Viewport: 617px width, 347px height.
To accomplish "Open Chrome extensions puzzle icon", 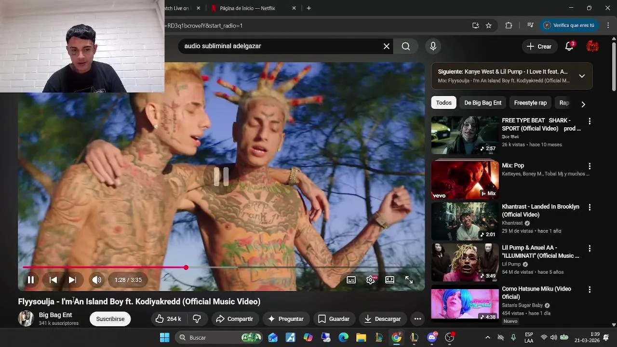I will click(x=509, y=26).
